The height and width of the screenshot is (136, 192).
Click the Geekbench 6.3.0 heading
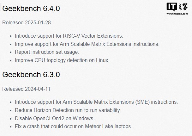pyautogui.click(x=31, y=75)
